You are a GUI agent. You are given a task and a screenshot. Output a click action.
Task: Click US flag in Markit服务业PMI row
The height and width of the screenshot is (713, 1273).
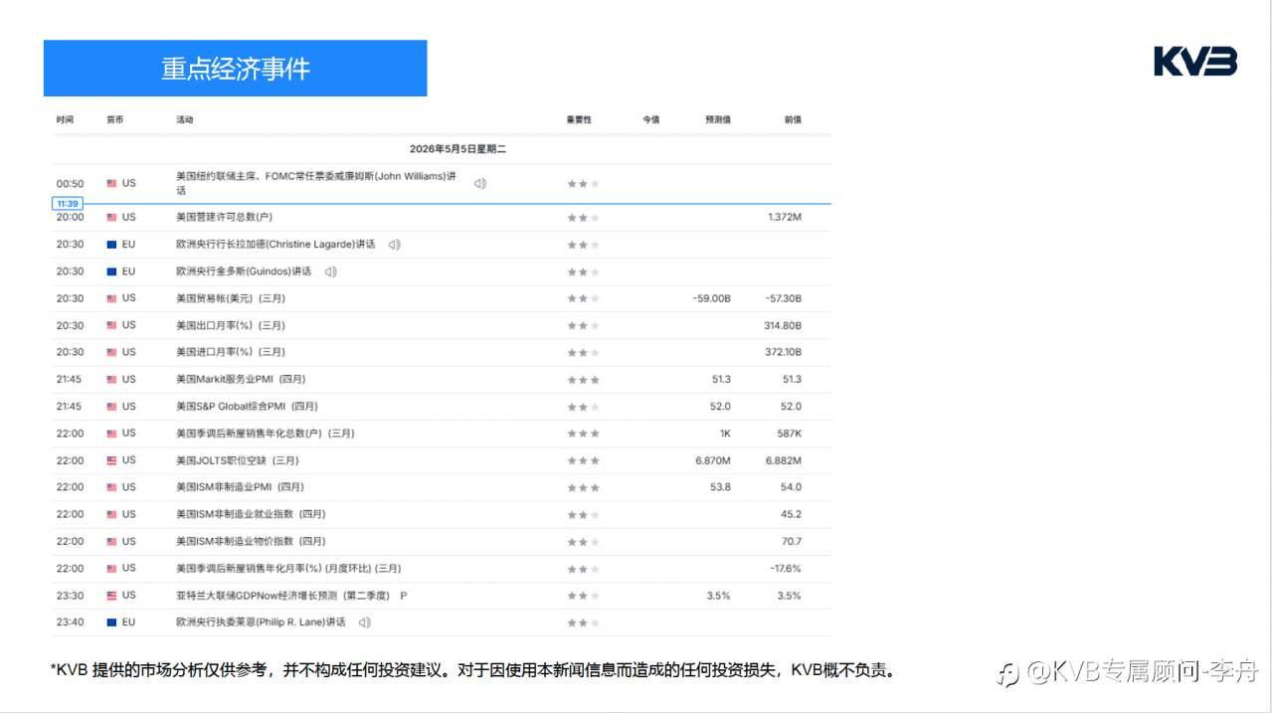[x=112, y=379]
